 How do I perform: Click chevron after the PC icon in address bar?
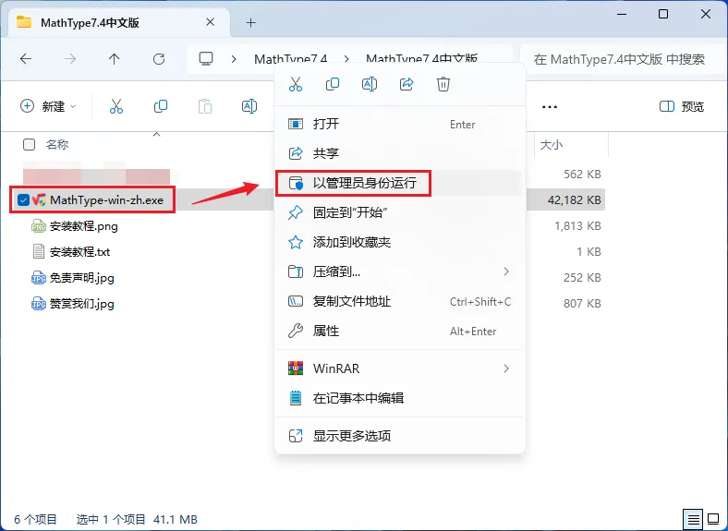point(234,59)
